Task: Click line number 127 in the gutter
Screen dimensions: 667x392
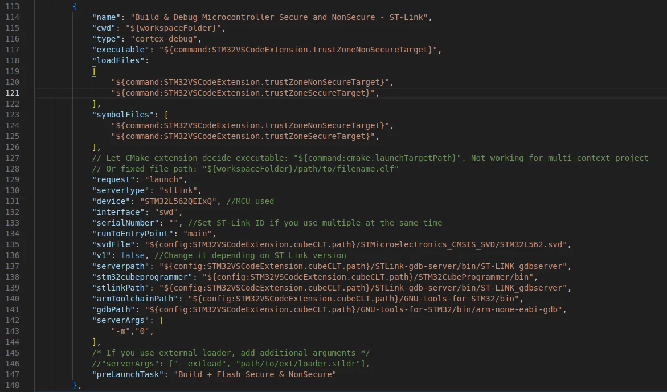Action: [x=13, y=158]
